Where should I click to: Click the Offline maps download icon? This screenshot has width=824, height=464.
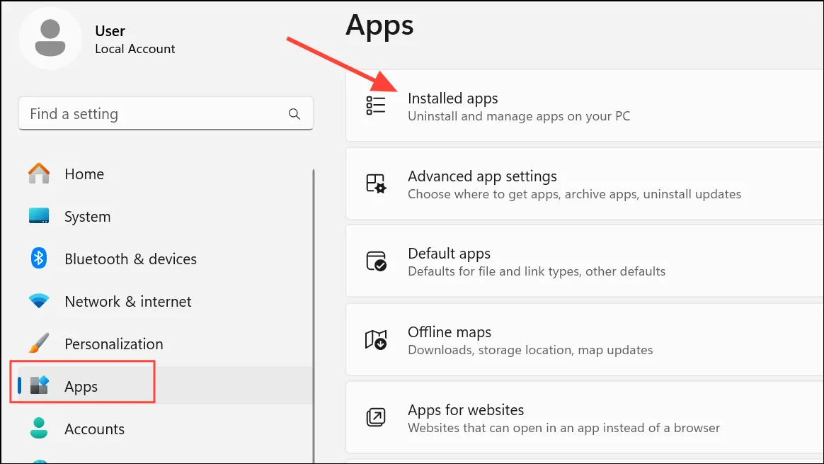376,340
